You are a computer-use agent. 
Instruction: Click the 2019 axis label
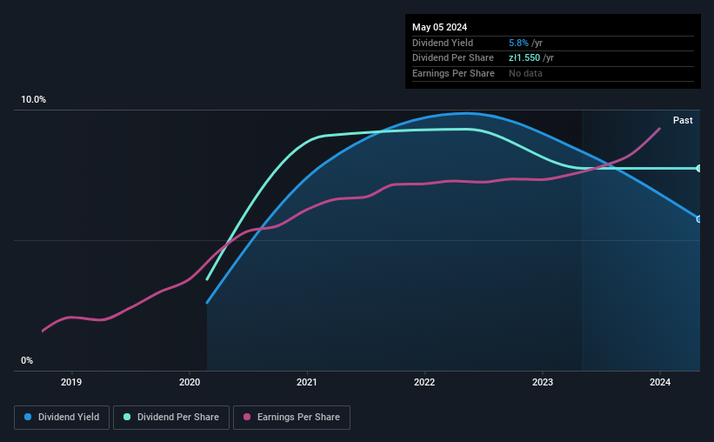(71, 382)
